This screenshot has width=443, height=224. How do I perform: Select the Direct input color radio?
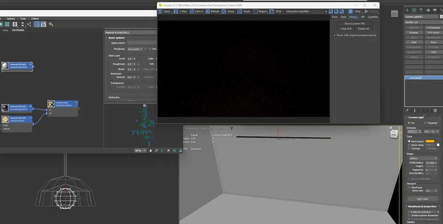[409, 141]
